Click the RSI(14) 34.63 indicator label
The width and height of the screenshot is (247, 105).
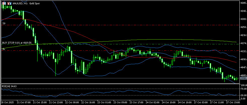(x=9, y=86)
